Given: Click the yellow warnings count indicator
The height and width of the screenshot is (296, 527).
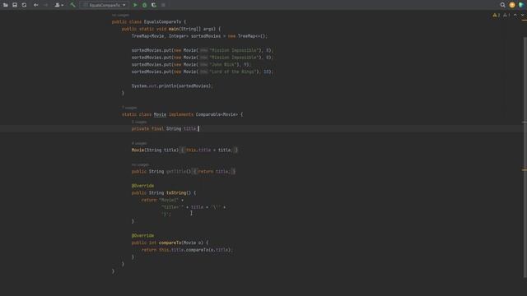Looking at the screenshot, I should [497, 15].
